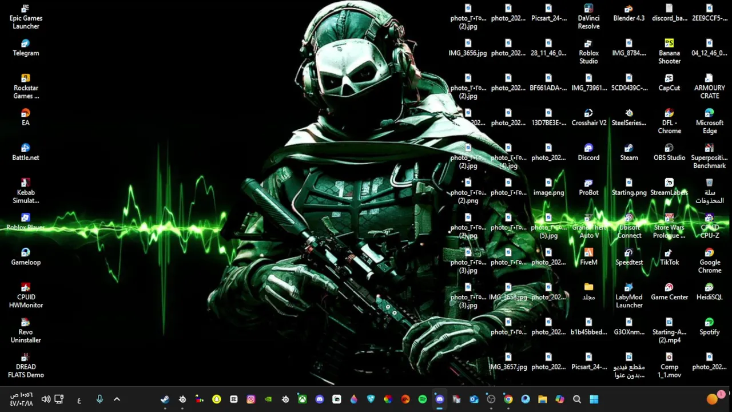Select the DREAD FLATS Demo shortcut
This screenshot has height=412, width=732.
point(26,366)
